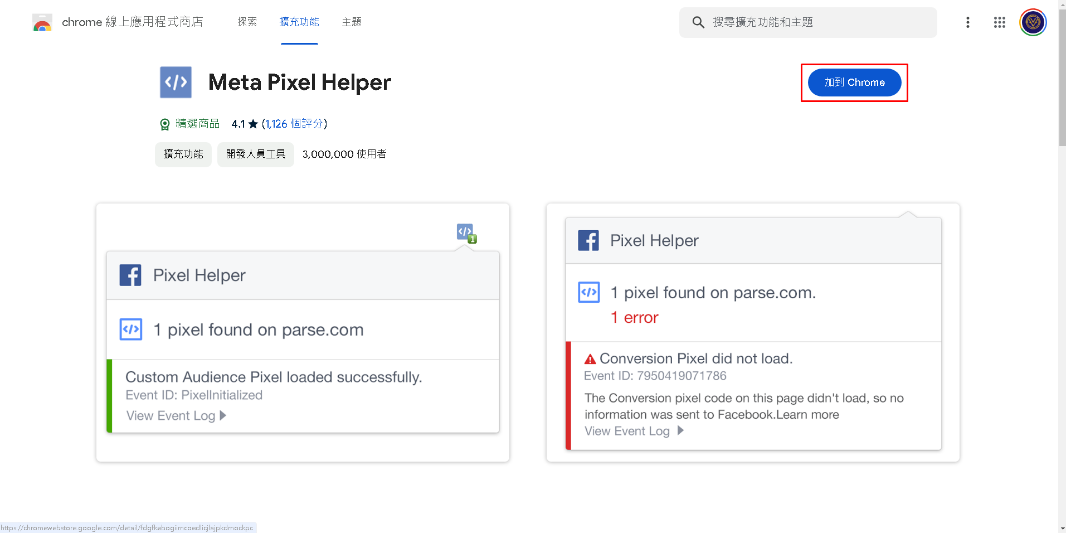Expand View Event Log arrow in second screenshot
This screenshot has height=533, width=1066.
[680, 430]
